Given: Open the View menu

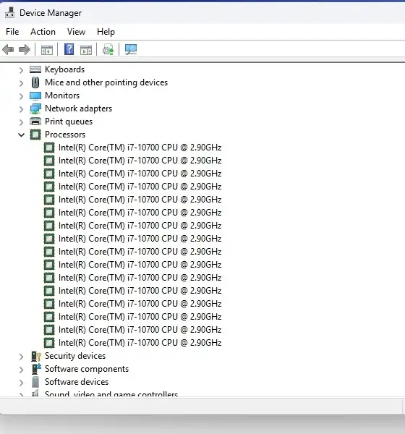Looking at the screenshot, I should pyautogui.click(x=76, y=32).
